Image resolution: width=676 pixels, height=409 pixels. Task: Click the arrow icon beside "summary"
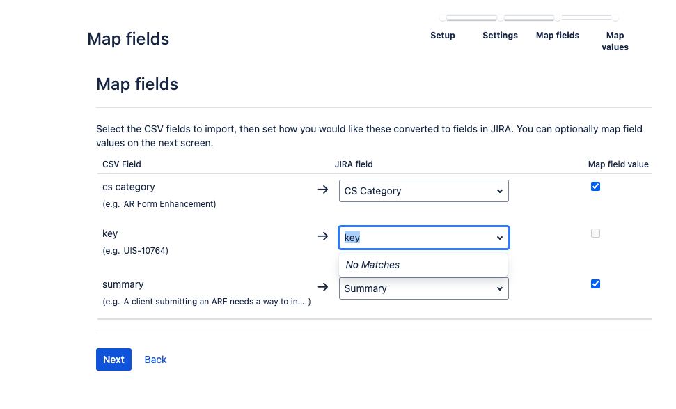point(322,286)
